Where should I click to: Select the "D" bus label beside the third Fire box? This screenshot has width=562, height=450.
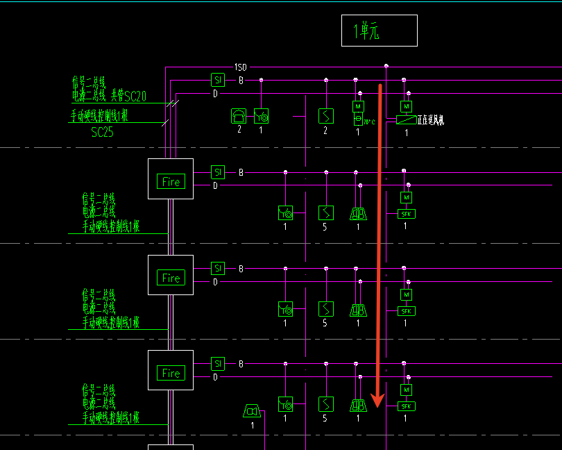click(215, 377)
